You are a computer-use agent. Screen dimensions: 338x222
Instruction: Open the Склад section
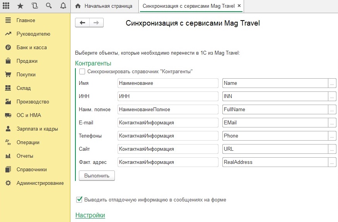[24, 88]
